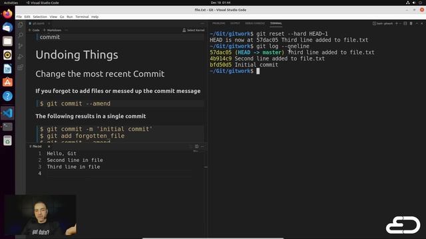Click the 'git commit --amend' code block

click(x=120, y=104)
